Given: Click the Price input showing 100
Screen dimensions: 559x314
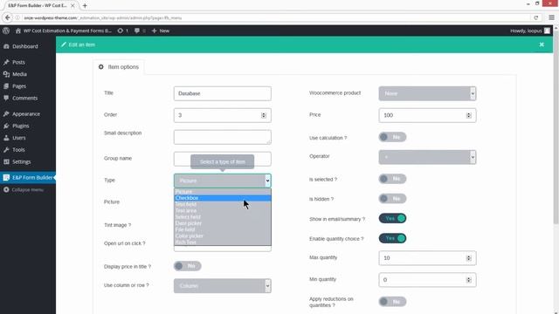Looking at the screenshot, I should coord(427,115).
